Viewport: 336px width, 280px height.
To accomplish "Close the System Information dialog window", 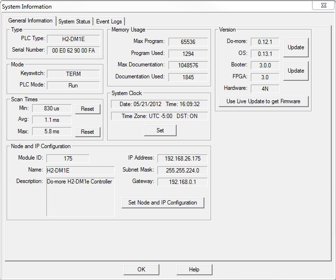I will pyautogui.click(x=323, y=5).
